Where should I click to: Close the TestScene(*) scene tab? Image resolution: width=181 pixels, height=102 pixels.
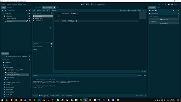[55, 8]
